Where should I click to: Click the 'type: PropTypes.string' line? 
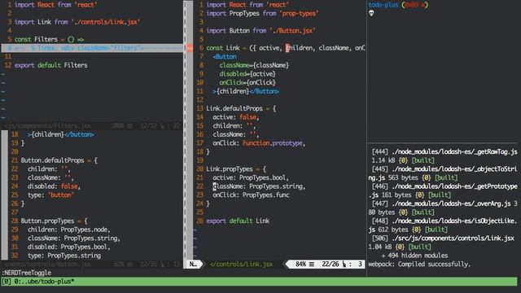[x=64, y=256]
